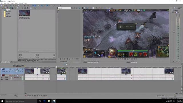The height and width of the screenshot is (103, 183).
Task: Open File Explorer from taskbar
Action: (49, 101)
